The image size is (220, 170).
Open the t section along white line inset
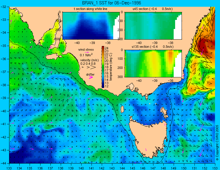point(91,26)
